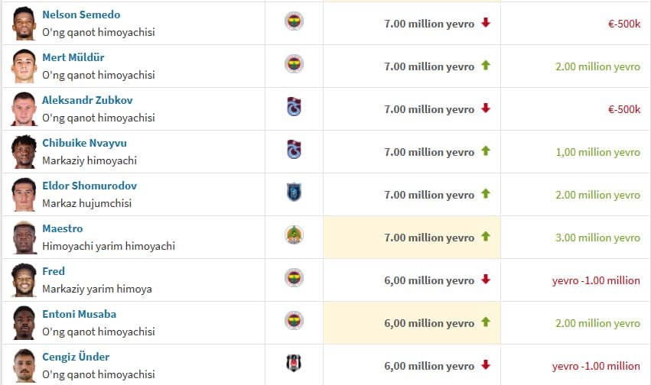Click green up arrow in Maestro row
Viewport: 651px width, 385px height.
[x=485, y=237]
